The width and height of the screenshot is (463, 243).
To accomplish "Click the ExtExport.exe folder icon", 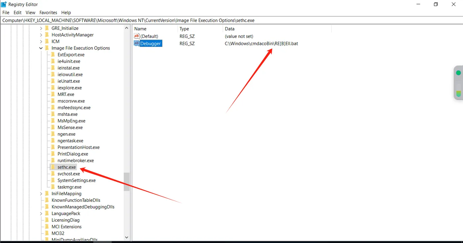I will pos(53,54).
